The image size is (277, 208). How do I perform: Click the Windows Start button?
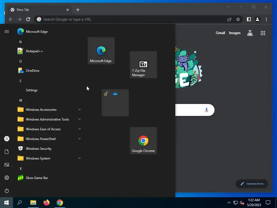pos(6,203)
